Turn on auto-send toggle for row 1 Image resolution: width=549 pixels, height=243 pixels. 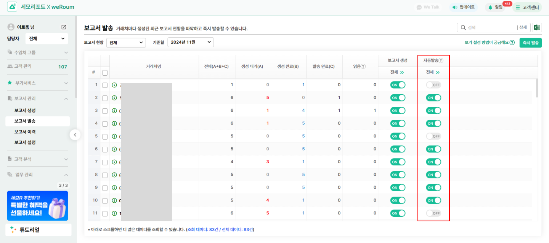pyautogui.click(x=433, y=85)
